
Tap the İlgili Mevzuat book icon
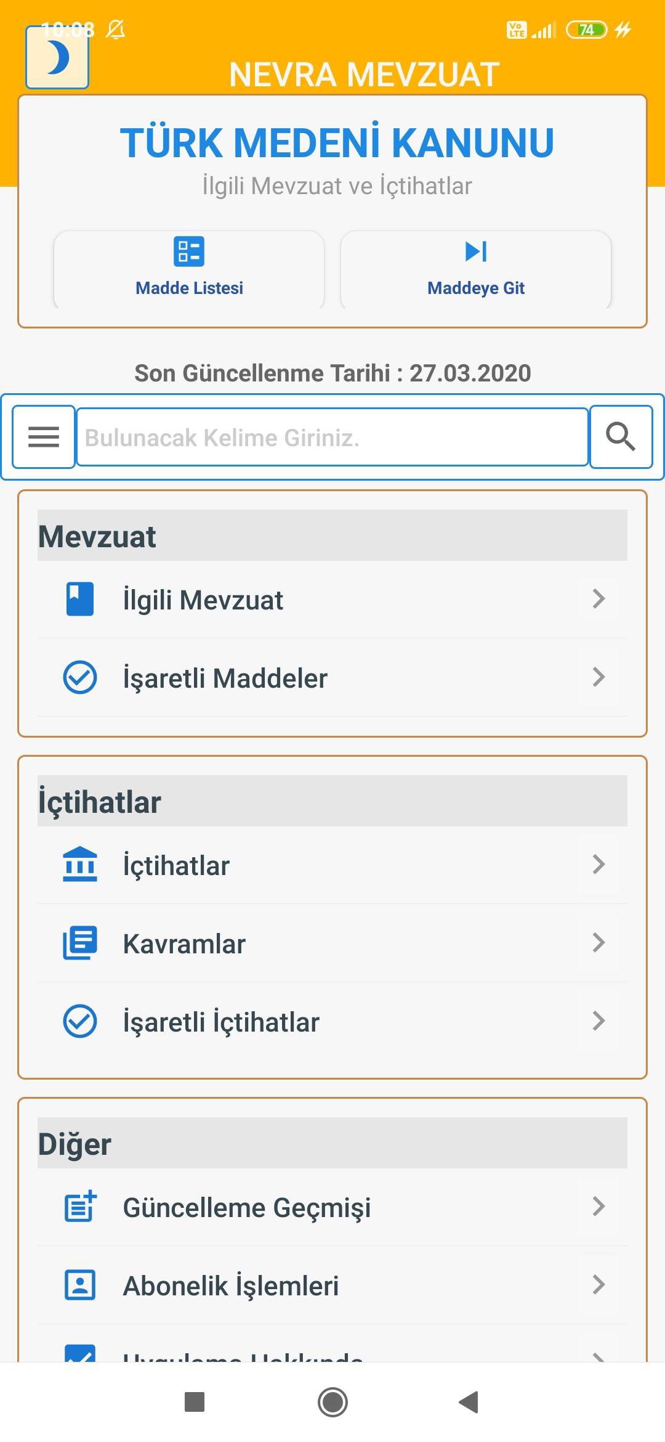coord(80,599)
